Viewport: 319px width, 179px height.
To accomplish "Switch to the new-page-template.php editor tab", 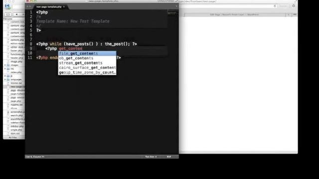I will tap(49, 6).
